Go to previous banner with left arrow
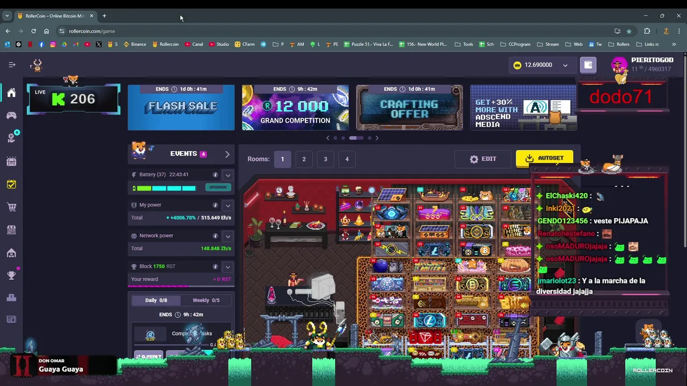The image size is (687, 386). [x=328, y=138]
